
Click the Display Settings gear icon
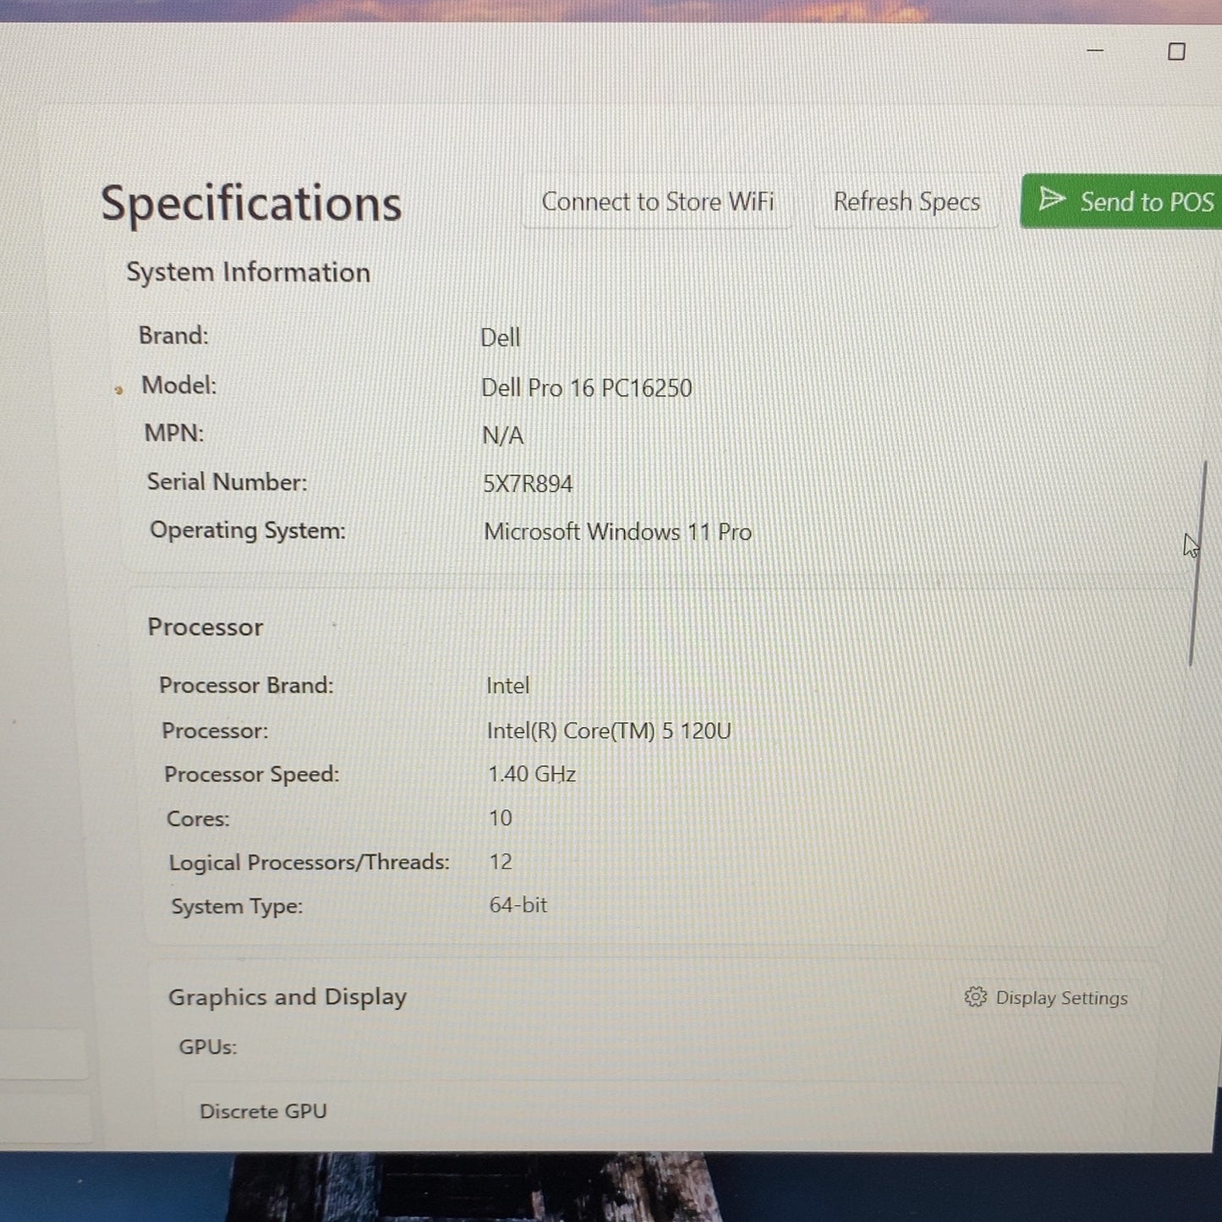(975, 997)
